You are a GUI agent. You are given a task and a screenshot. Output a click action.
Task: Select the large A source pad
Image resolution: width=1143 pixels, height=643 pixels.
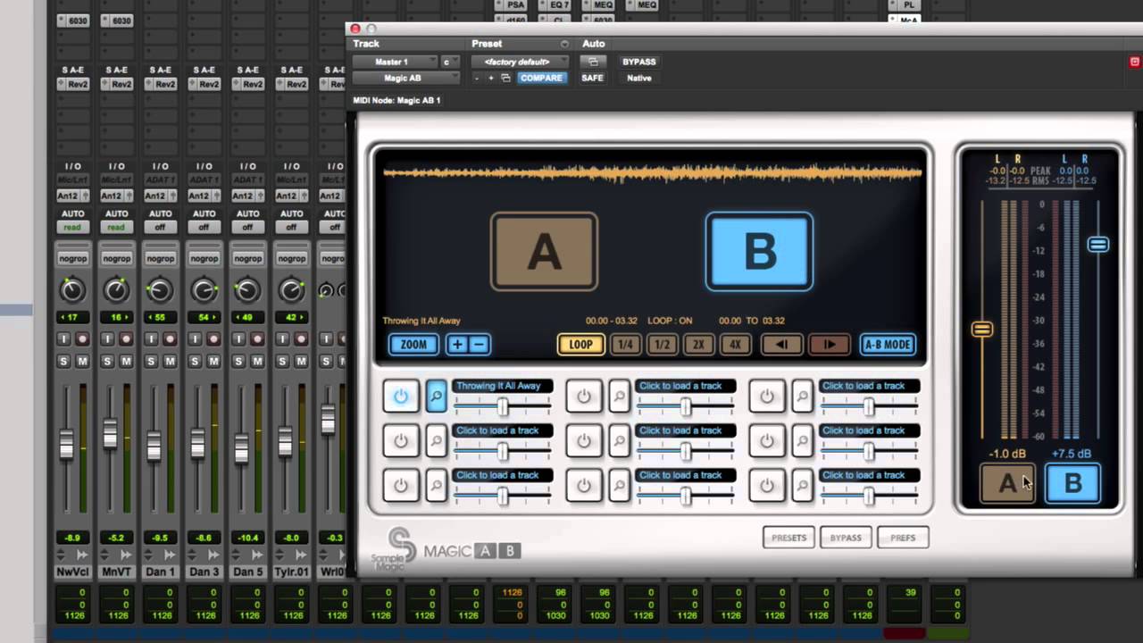coord(544,252)
